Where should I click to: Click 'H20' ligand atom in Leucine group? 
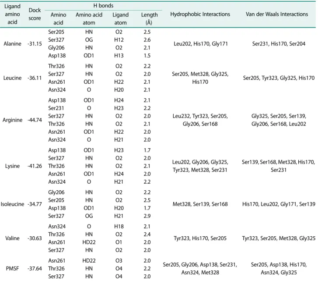pyautogui.click(x=119, y=90)
